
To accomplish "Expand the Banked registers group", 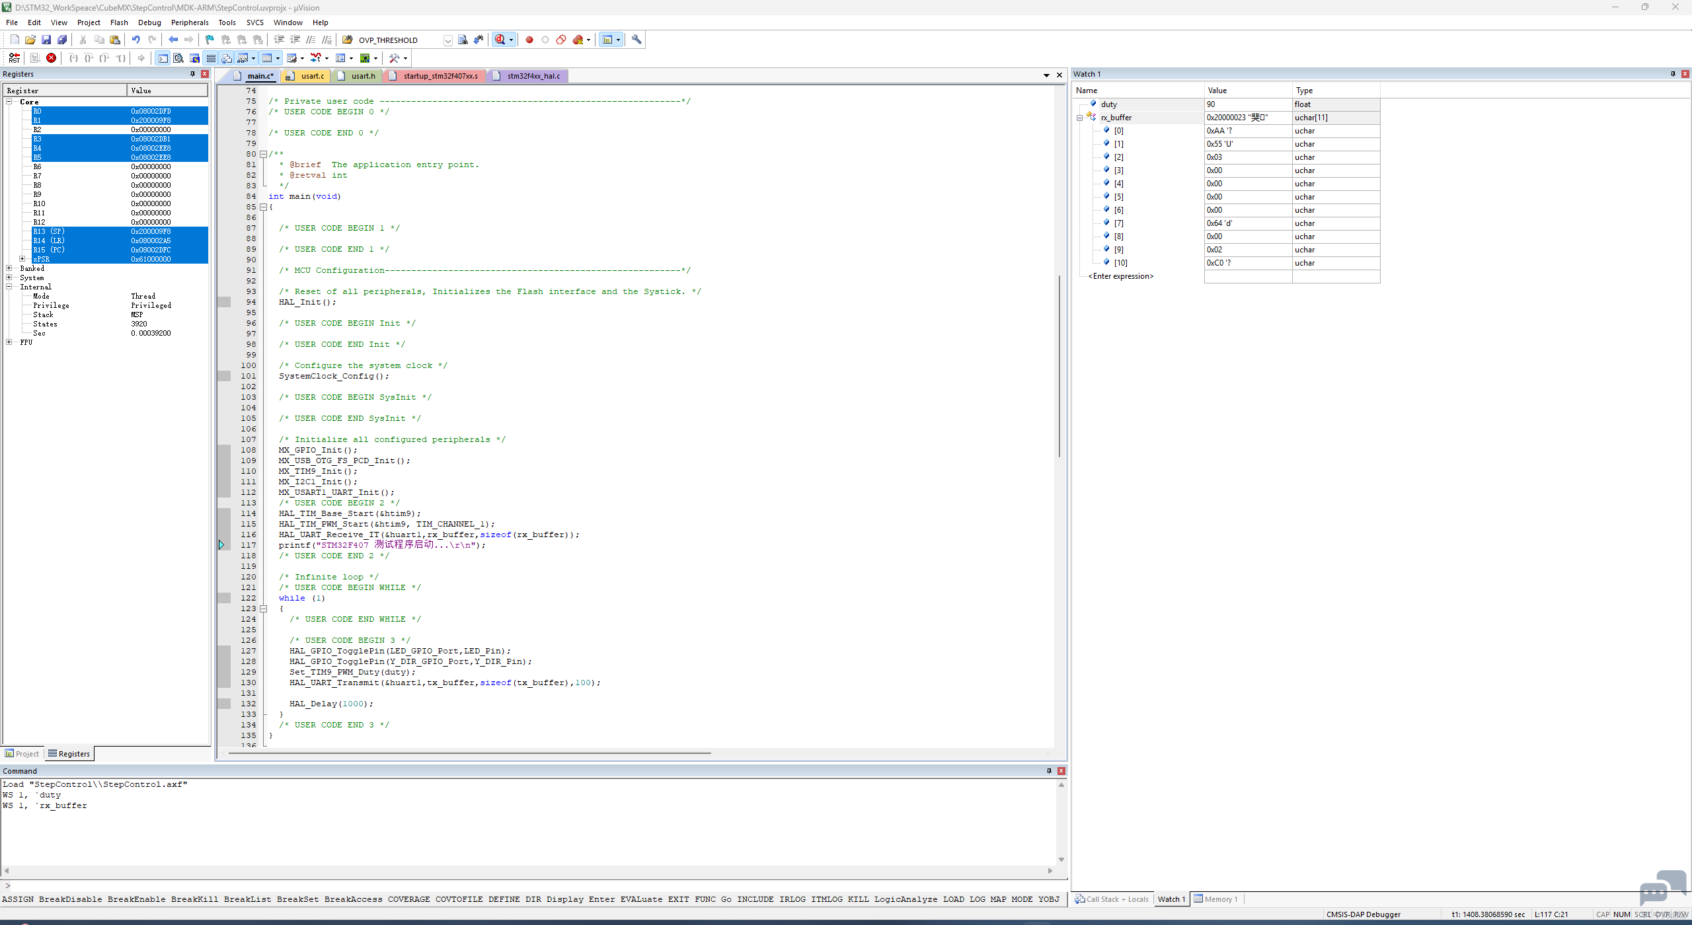I will (x=9, y=268).
